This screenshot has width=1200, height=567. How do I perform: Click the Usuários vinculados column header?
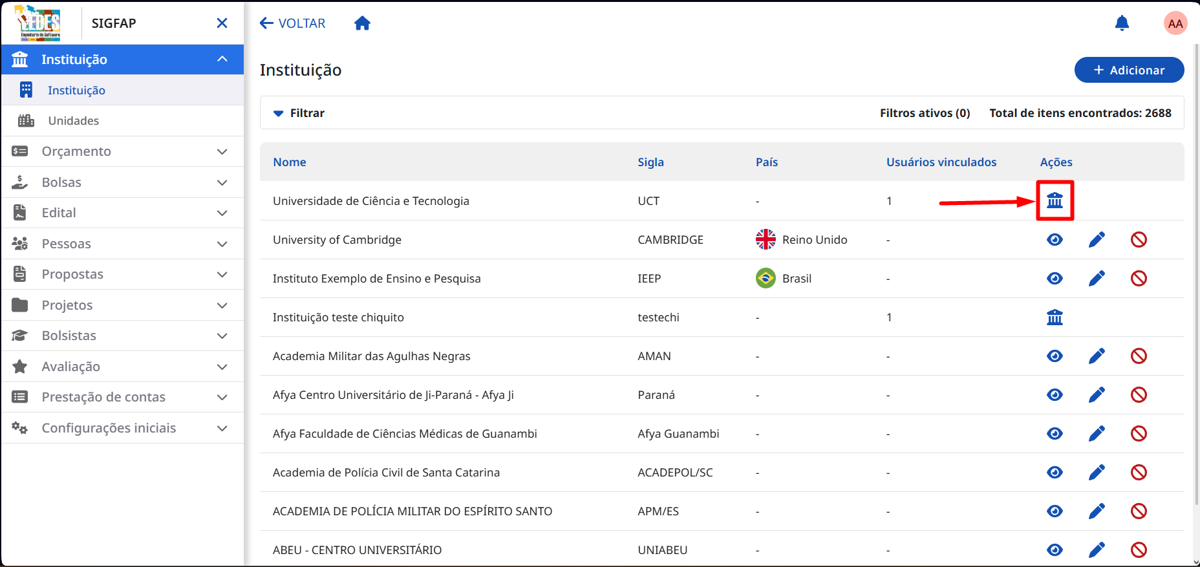[941, 162]
